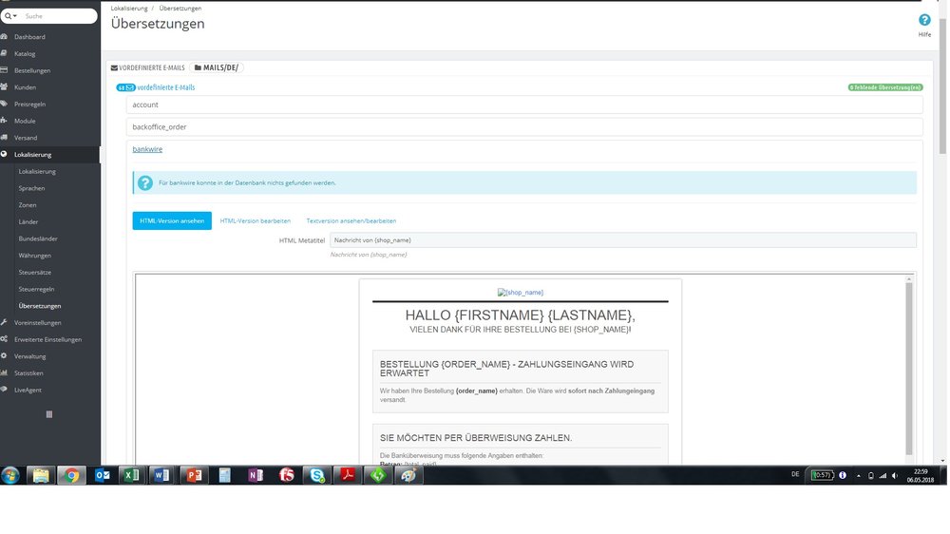Screen dimensions: 950x534
Task: Open Dashboard in the sidebar
Action: pyautogui.click(x=29, y=37)
